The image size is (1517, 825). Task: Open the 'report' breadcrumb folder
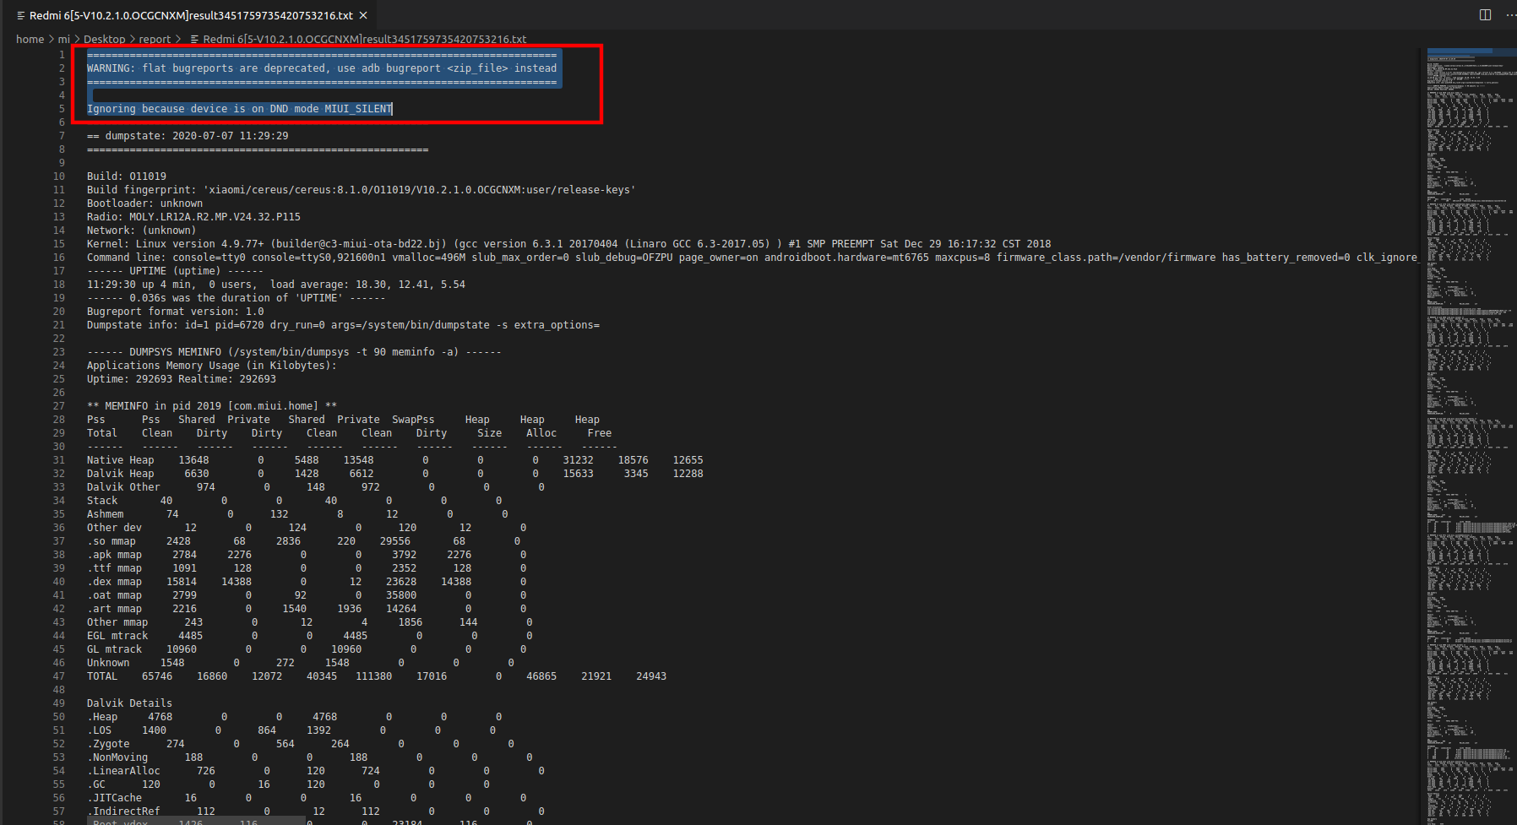coord(155,39)
